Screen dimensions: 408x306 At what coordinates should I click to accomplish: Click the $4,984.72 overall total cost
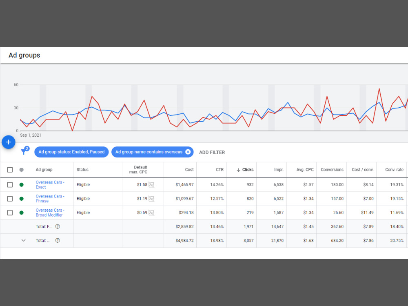pos(184,241)
